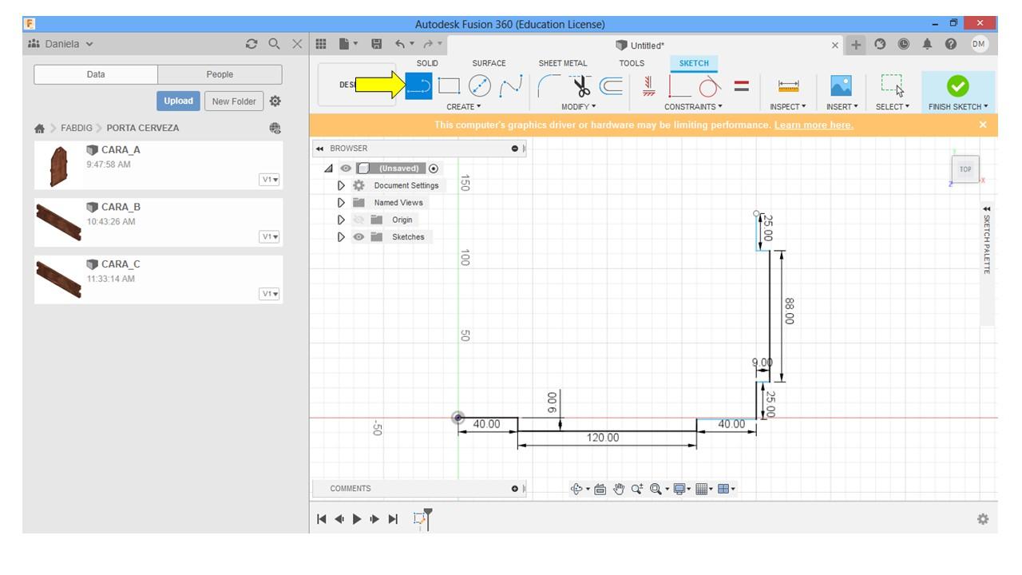The image size is (1022, 575).
Task: Click the Measure ruler tool
Action: tap(788, 85)
